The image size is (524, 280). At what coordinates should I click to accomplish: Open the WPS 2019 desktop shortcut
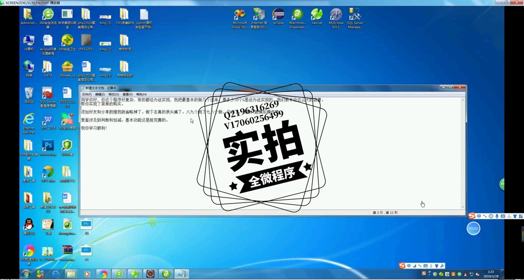point(48,120)
